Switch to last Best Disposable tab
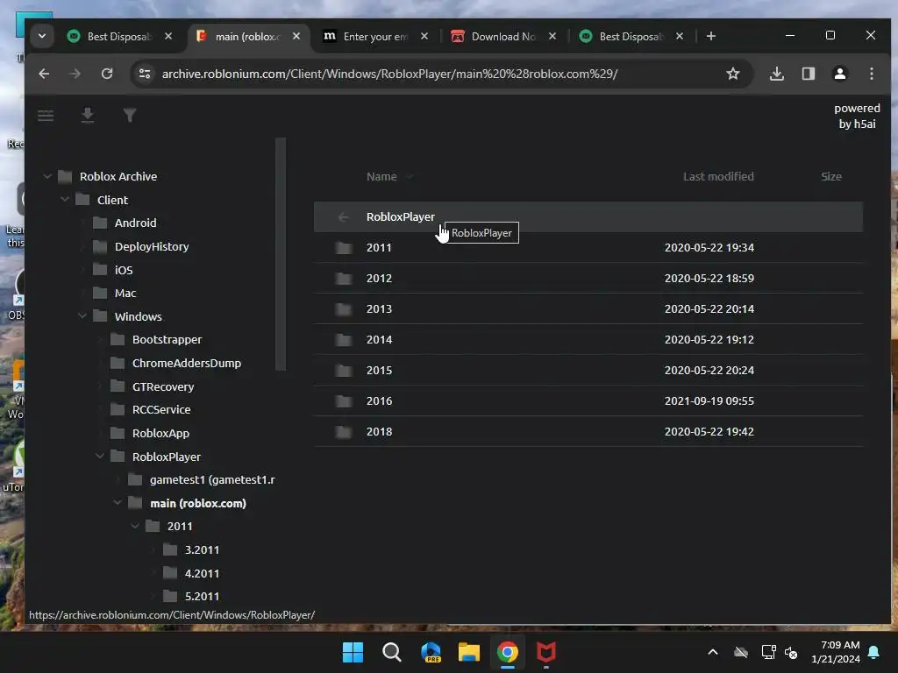898x673 pixels. pyautogui.click(x=631, y=36)
